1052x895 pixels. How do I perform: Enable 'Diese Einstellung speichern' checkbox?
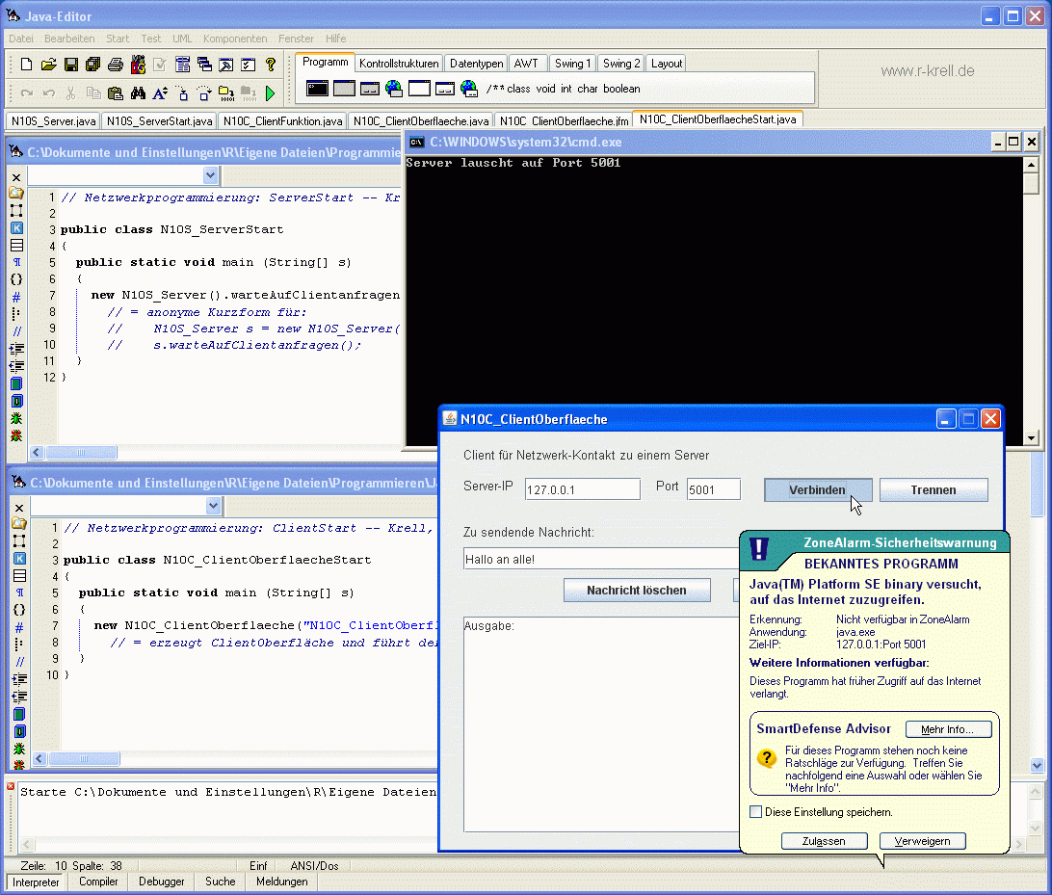756,812
